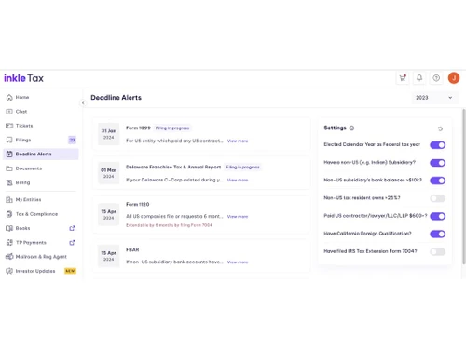The image size is (466, 349).
Task: Reset settings with the refresh icon
Action: tap(440, 128)
